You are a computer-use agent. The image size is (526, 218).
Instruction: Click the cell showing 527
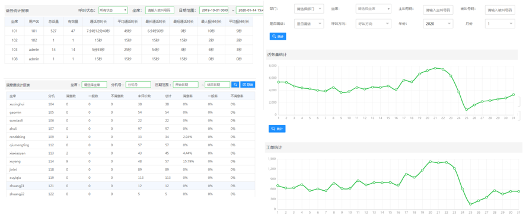click(x=54, y=31)
